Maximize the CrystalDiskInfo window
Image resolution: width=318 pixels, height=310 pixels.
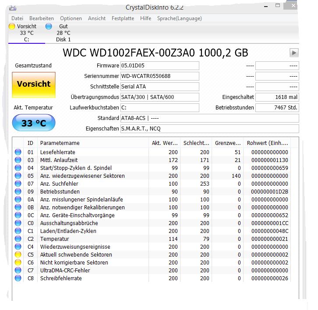pyautogui.click(x=278, y=6)
